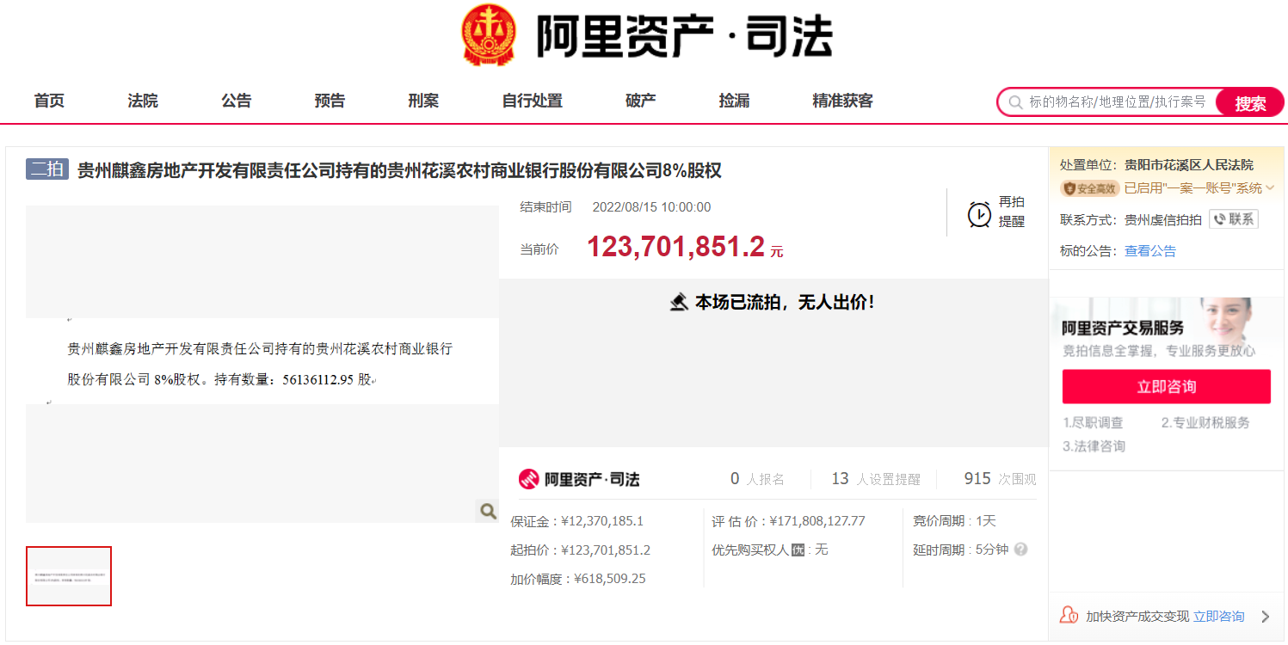Click the red 阿里资产 logo icon in stats bar
The height and width of the screenshot is (645, 1288).
coord(529,479)
